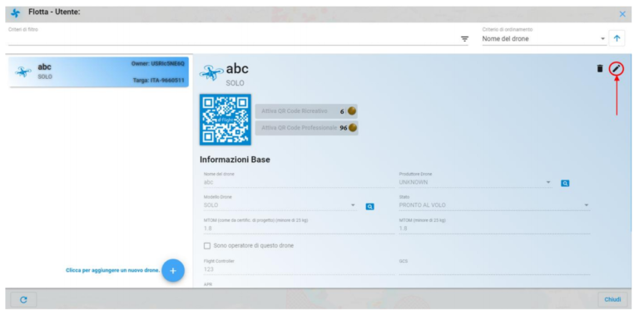Screen dimensions: 639x315
Task: Open the Produttore Drone dropdown
Action: coord(476,182)
